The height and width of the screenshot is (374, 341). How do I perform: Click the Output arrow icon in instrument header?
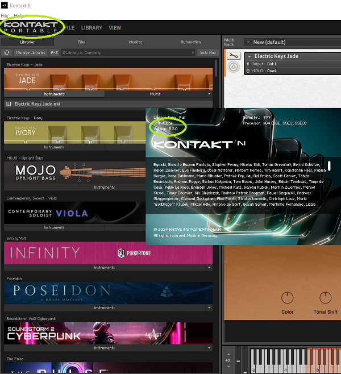coord(248,64)
